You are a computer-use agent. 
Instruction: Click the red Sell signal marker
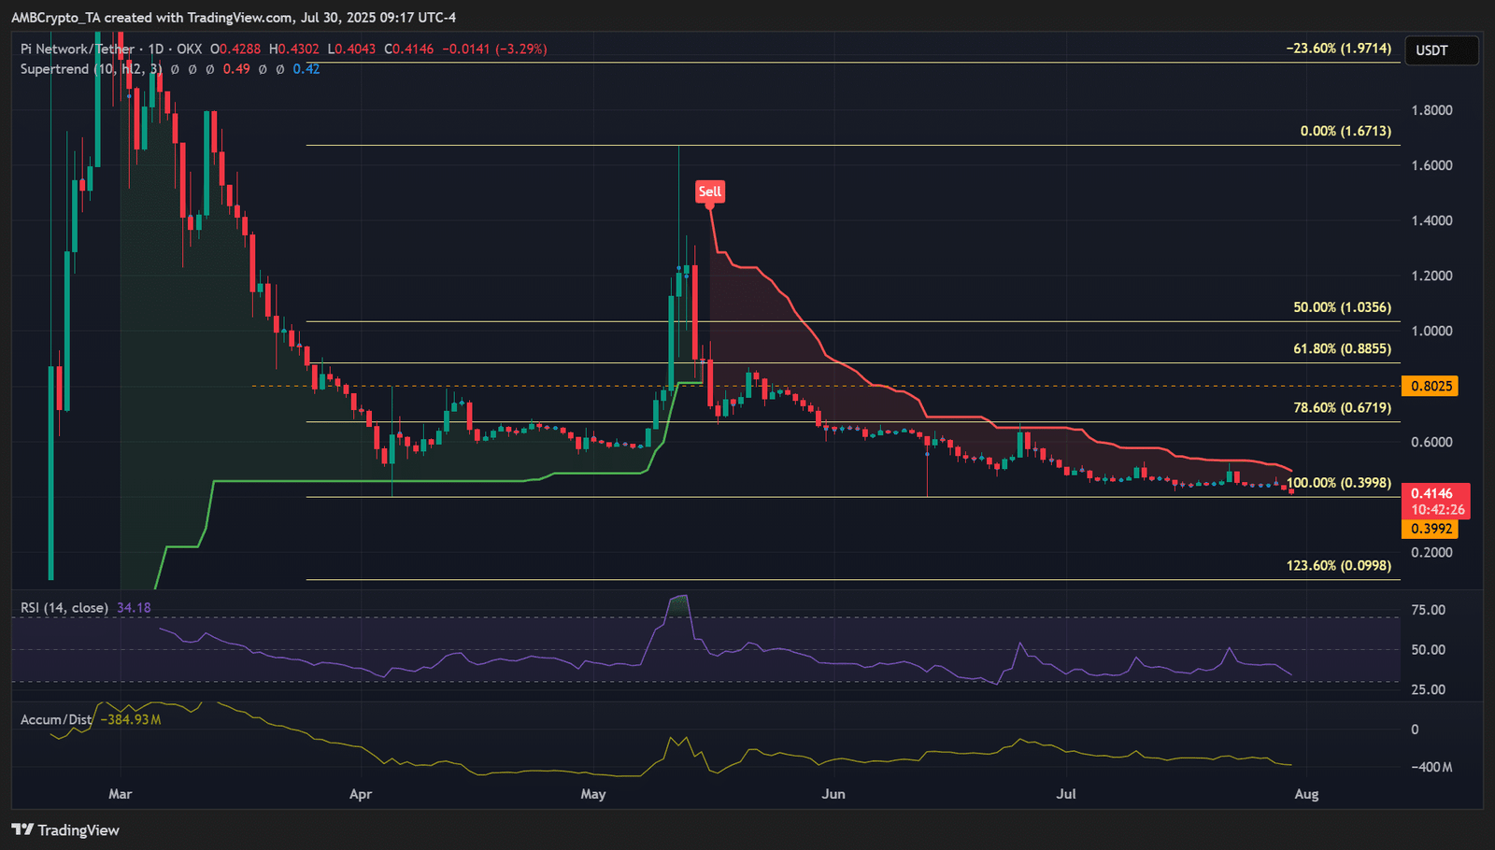pos(710,191)
